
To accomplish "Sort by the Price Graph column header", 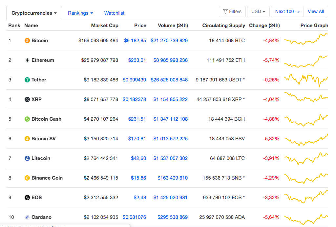I will click(x=314, y=26).
